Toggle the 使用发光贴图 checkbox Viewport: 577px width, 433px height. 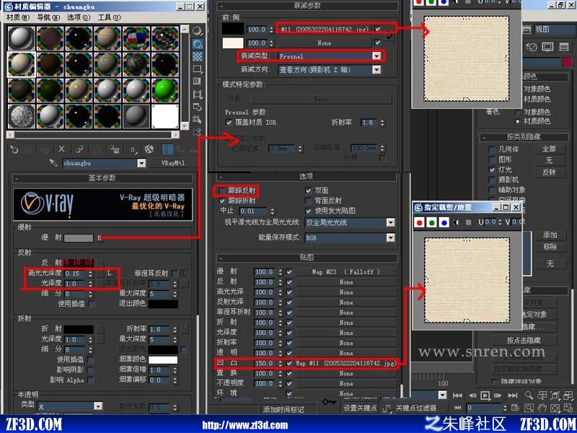pyautogui.click(x=309, y=211)
